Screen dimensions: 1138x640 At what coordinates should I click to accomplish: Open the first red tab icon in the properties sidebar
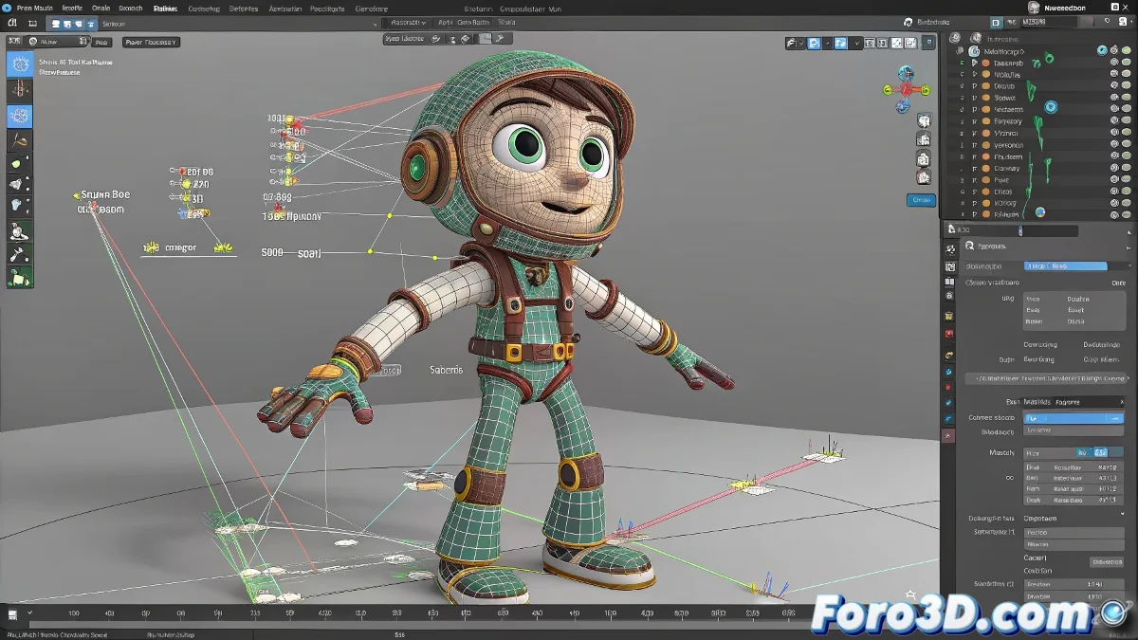pyautogui.click(x=950, y=335)
